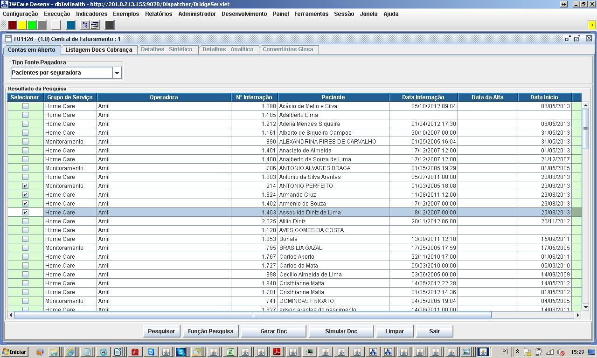The height and width of the screenshot is (358, 597).
Task: Click the DOMINGAS FRIGATO patient cell
Action: 333,301
